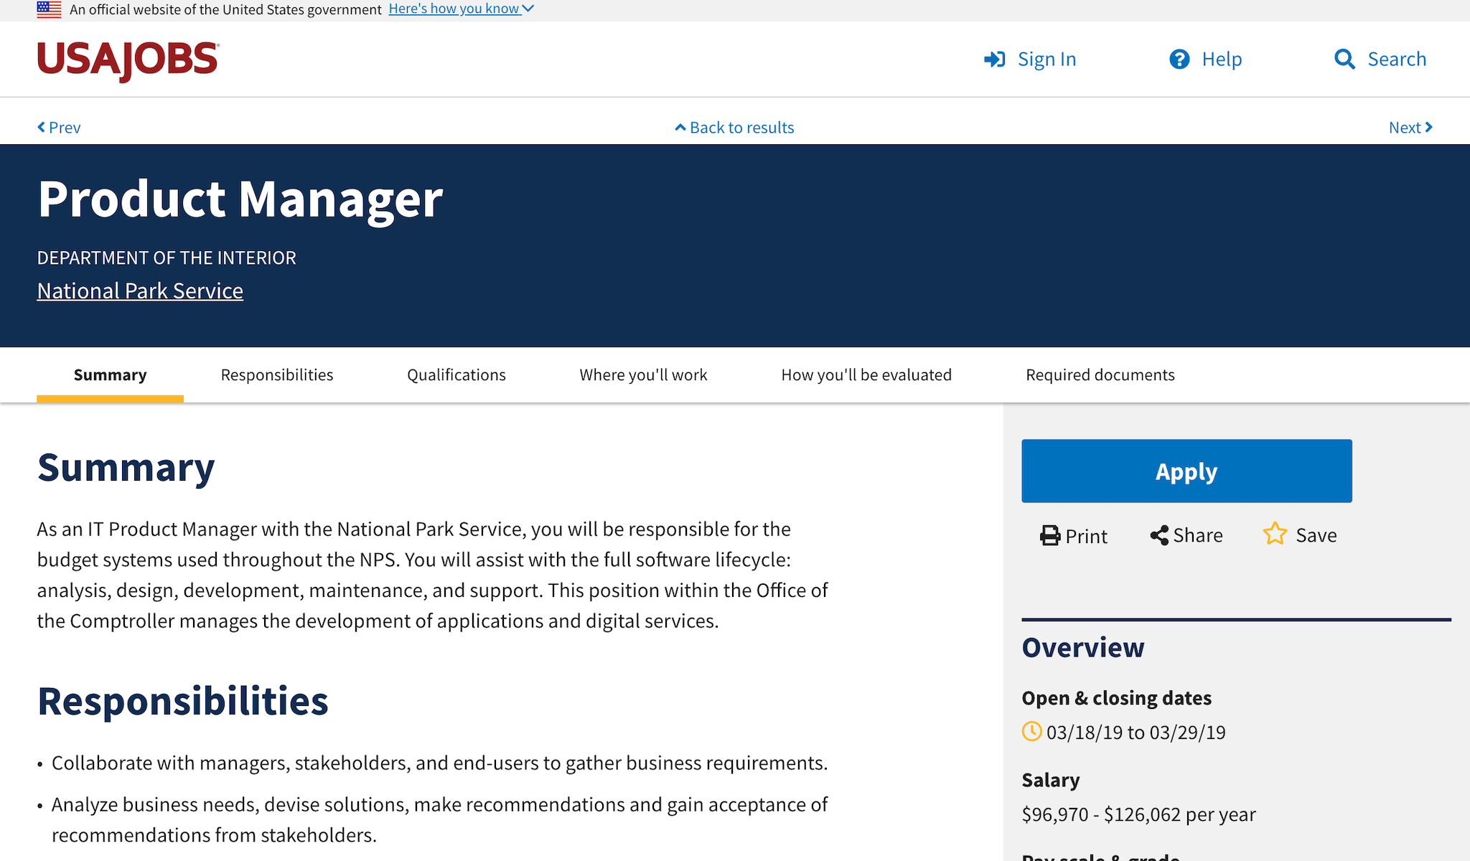The image size is (1470, 861).
Task: Switch to the Qualifications tab
Action: point(457,374)
